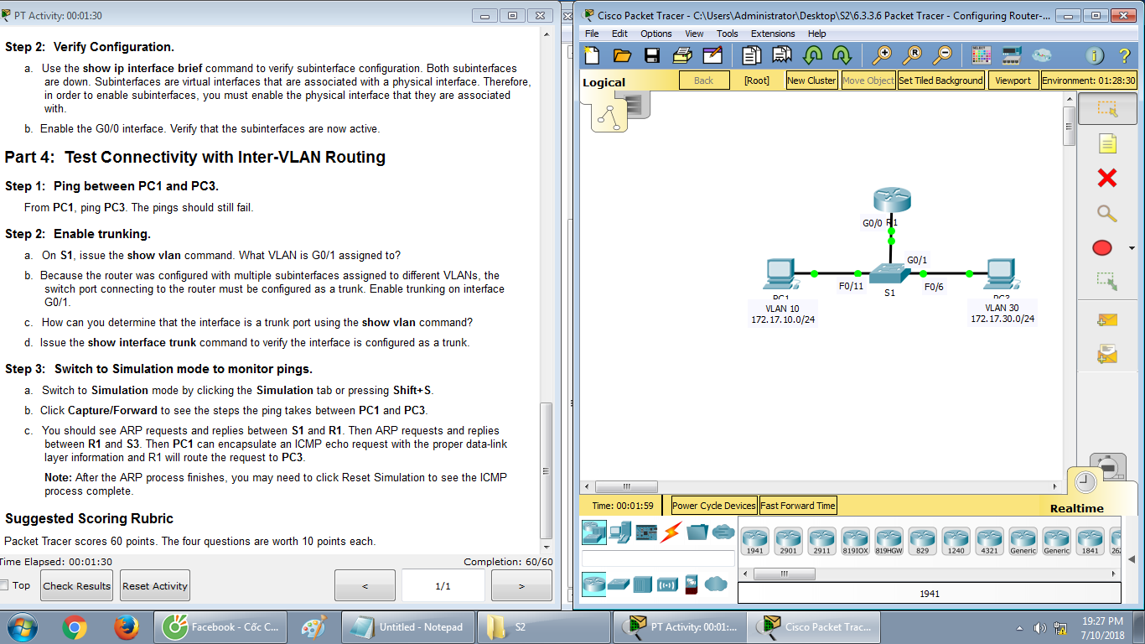
Task: Go to previous instruction page arrow
Action: tap(365, 585)
